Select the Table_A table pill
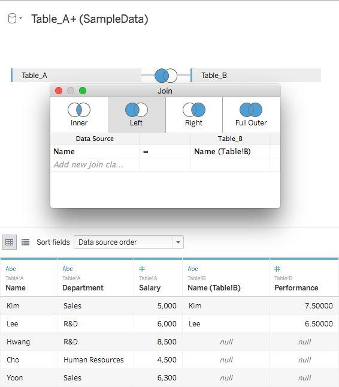 76,75
